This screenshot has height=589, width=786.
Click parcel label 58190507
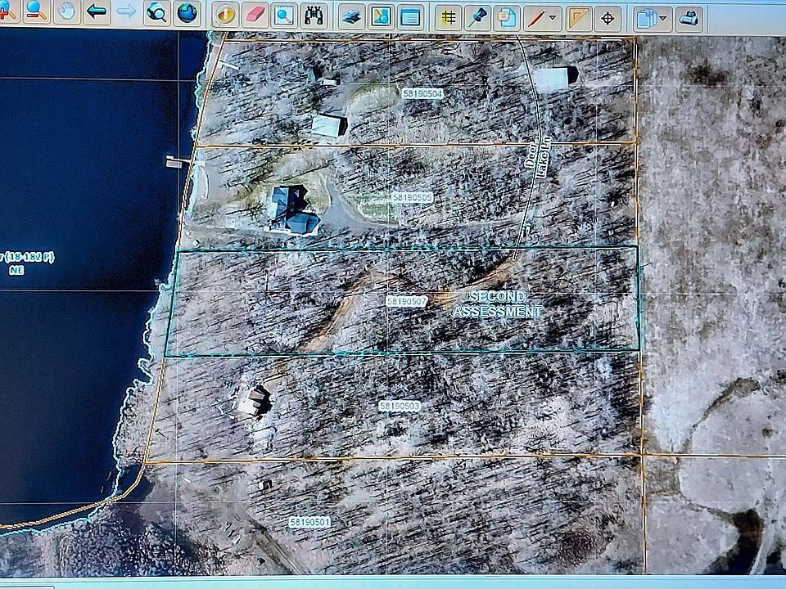(x=407, y=301)
